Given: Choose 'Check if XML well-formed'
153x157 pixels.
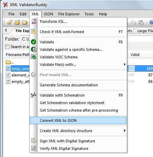Looking at the screenshot, I should coord(78,32).
